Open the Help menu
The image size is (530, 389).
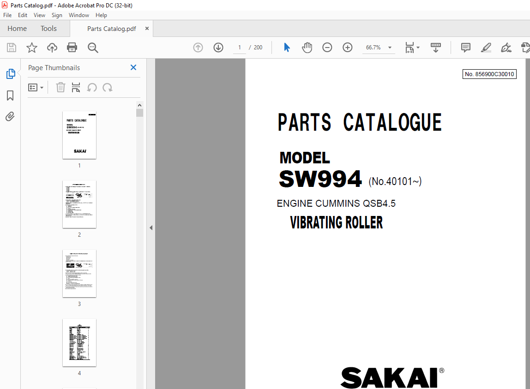(x=101, y=15)
